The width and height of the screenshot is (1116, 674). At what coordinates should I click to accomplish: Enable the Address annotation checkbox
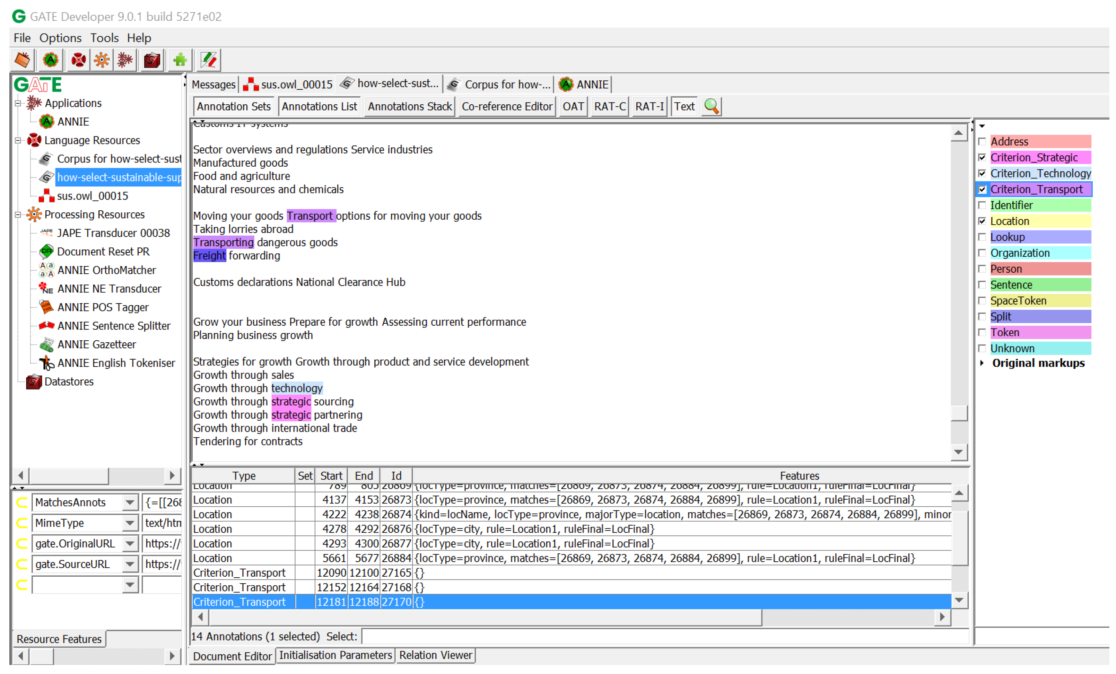[982, 141]
